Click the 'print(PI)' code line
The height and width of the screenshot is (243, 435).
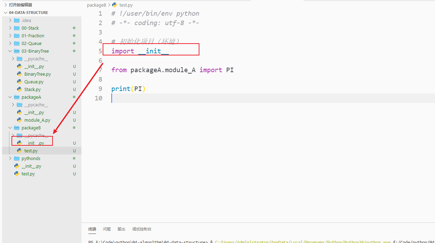128,89
